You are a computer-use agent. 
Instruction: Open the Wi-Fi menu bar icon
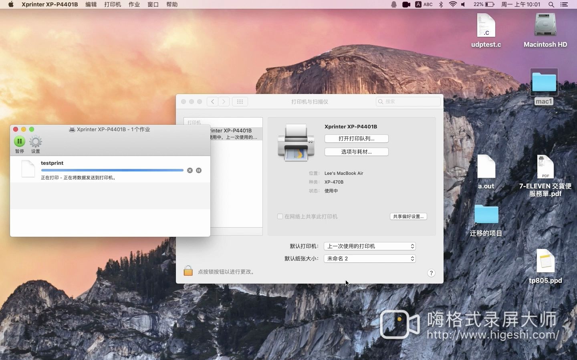(x=453, y=4)
